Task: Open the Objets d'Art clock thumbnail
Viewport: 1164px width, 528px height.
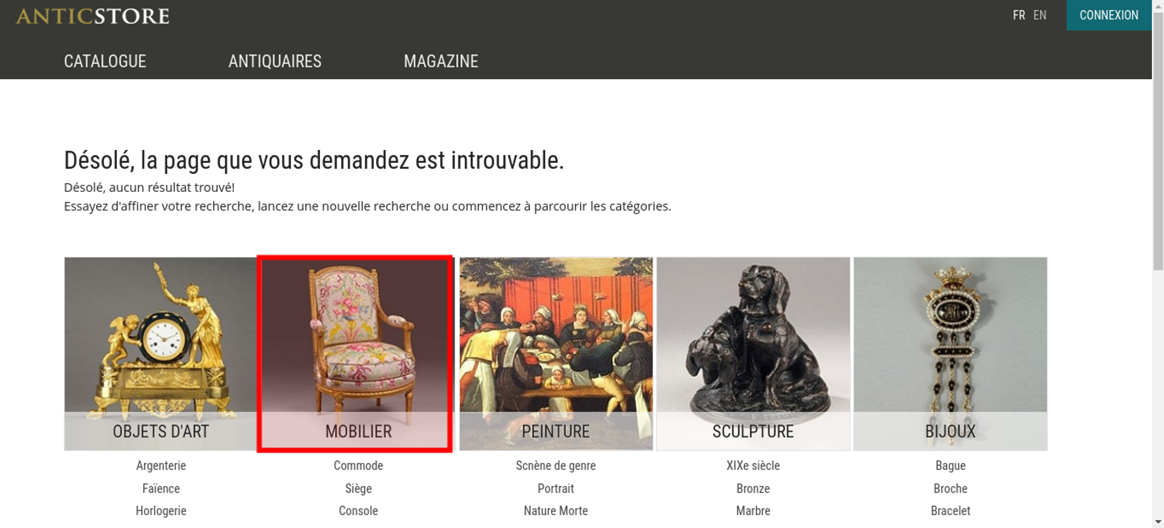Action: [161, 354]
